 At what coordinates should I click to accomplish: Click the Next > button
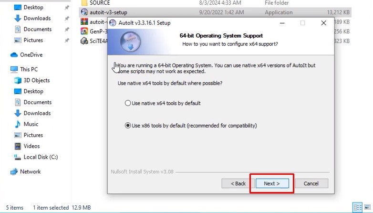272,183
